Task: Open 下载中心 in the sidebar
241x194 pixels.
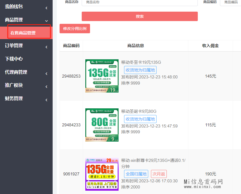Action: 14,59
